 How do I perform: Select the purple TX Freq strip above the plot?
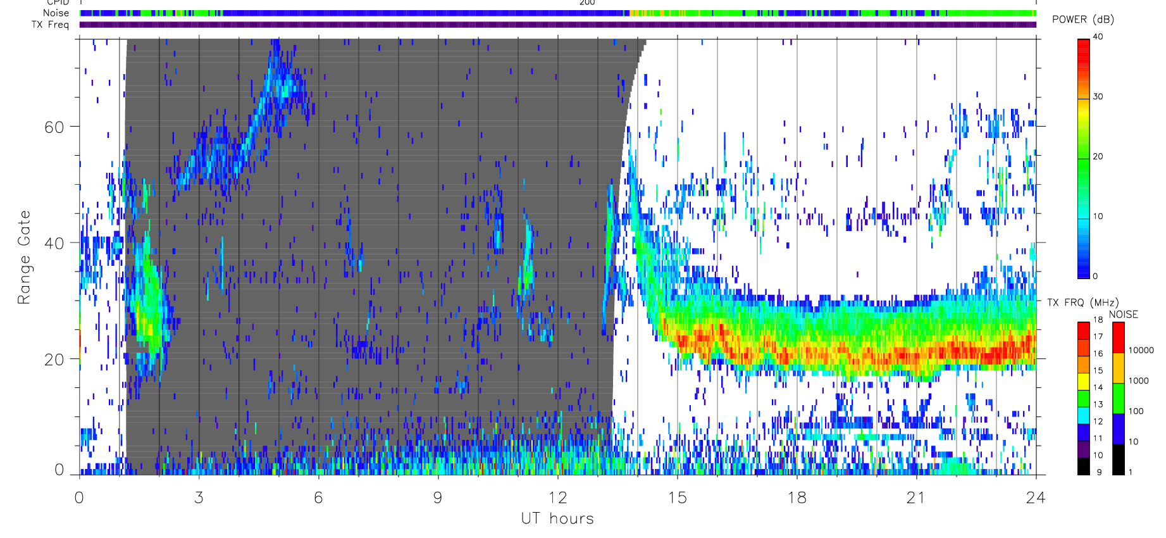click(x=558, y=25)
